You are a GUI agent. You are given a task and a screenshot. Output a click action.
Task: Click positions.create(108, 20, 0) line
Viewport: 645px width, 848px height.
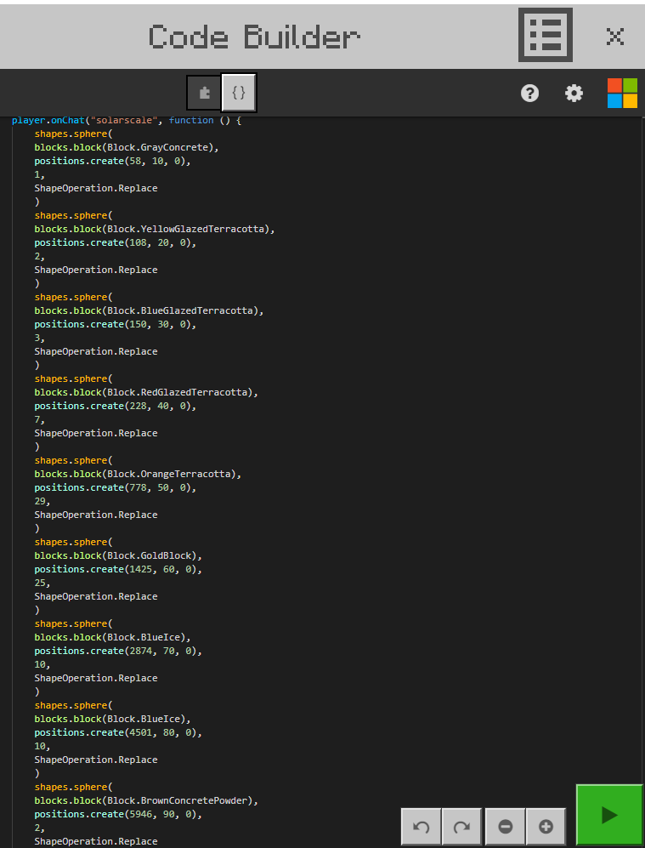[x=115, y=242]
